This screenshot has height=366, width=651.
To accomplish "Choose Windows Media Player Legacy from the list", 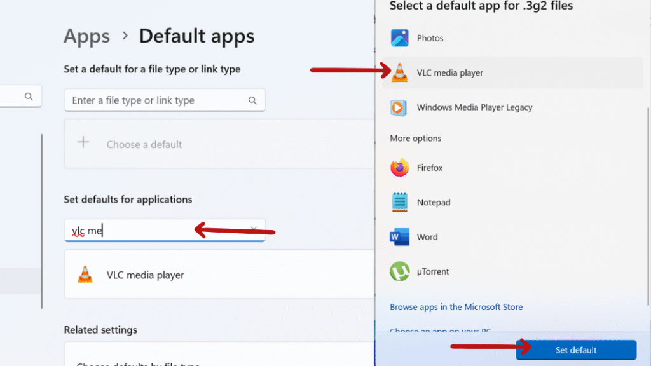I will 512,107.
